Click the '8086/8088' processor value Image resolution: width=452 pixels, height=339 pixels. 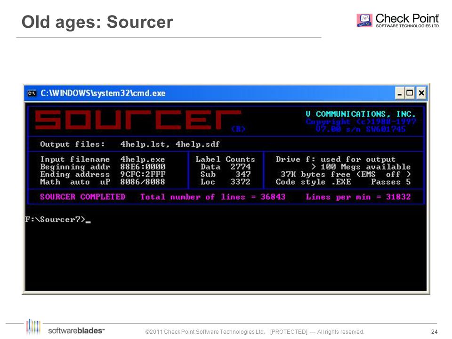click(x=143, y=182)
